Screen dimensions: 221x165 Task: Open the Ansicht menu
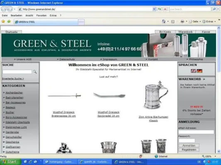[29, 15]
